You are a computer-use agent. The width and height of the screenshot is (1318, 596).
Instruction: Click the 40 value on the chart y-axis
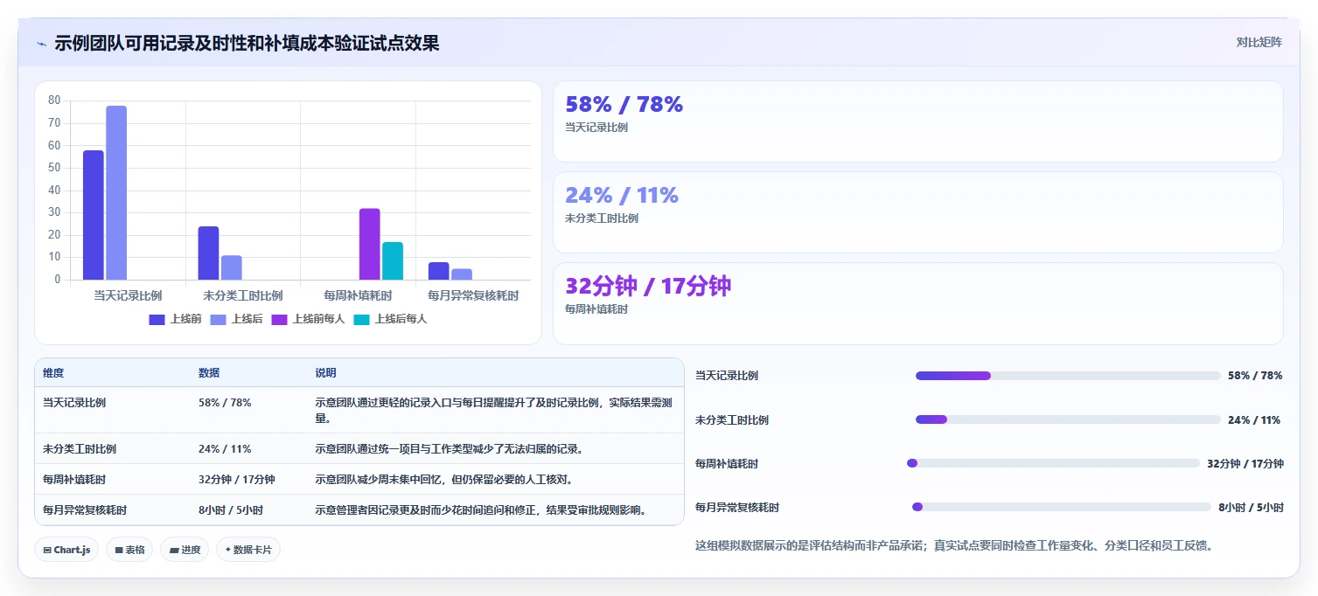click(54, 190)
